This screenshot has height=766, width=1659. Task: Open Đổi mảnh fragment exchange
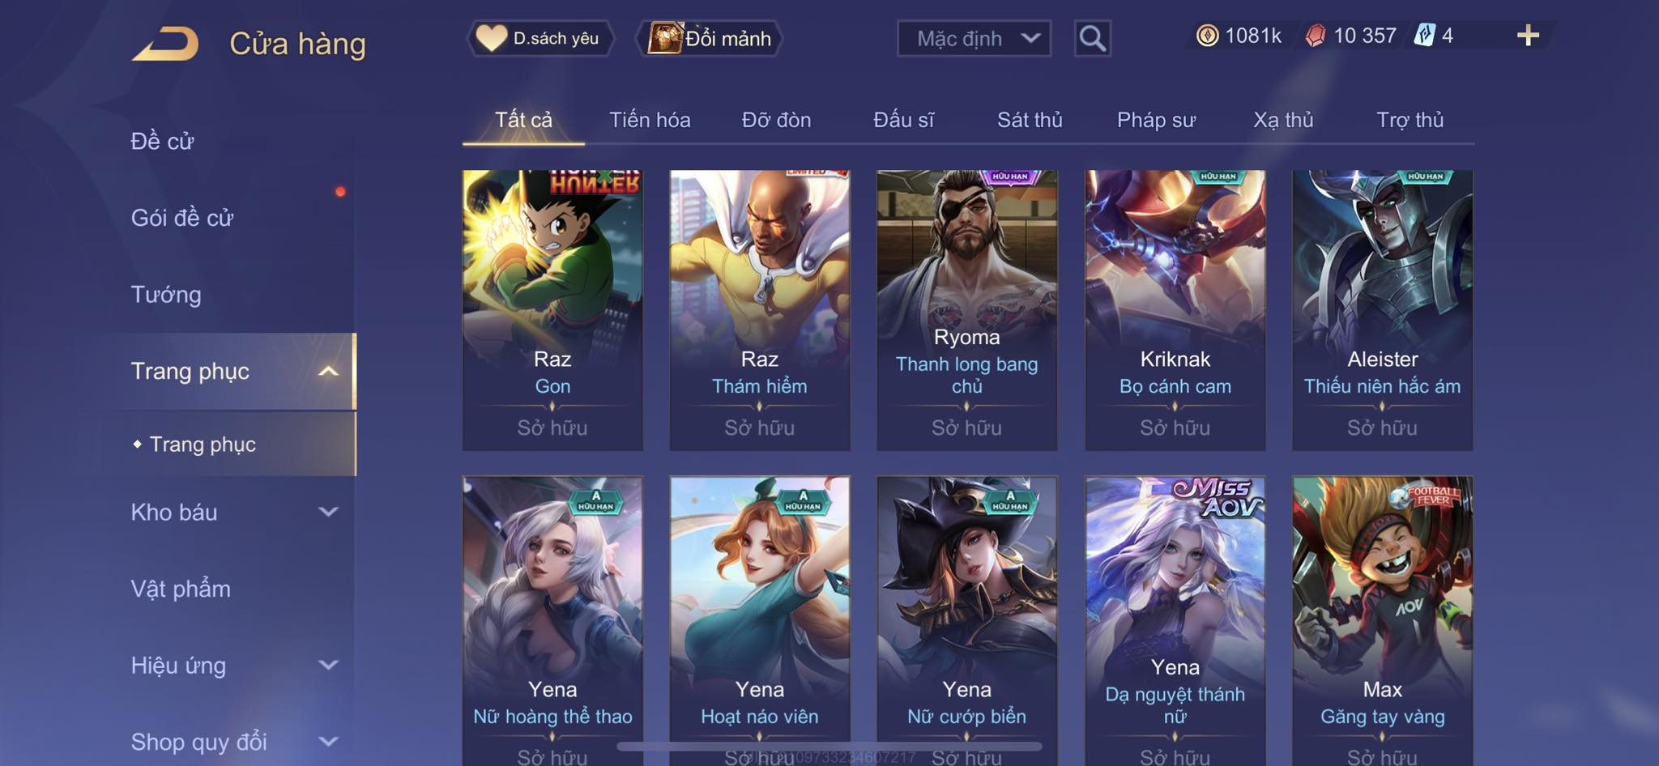click(x=710, y=38)
